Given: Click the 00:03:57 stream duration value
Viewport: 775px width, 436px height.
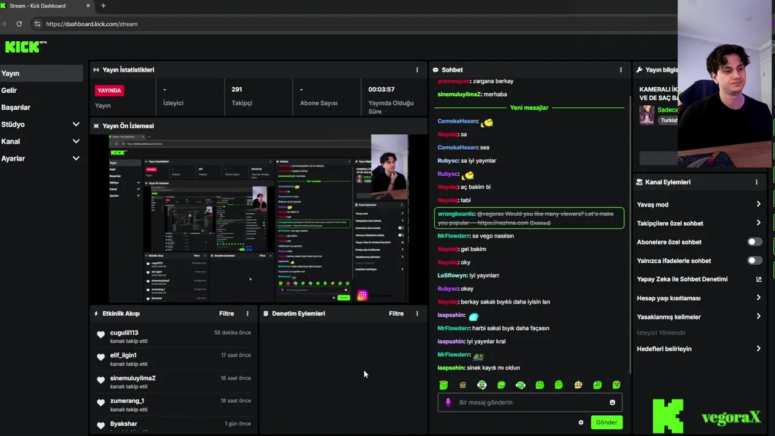Looking at the screenshot, I should click(381, 90).
